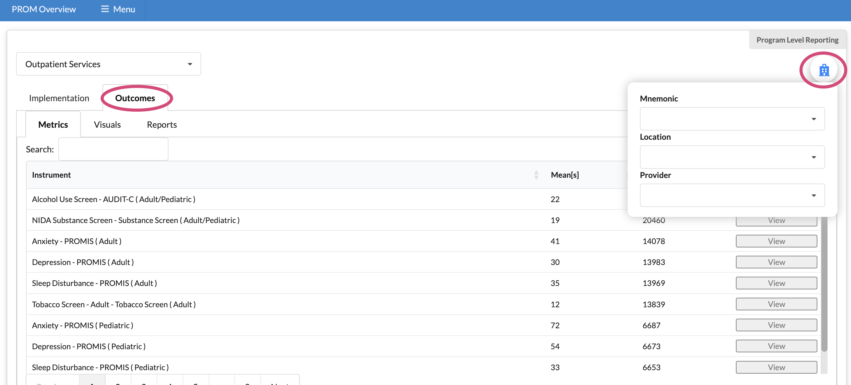Click the table vertical scrollbar
Viewport: 851px width, 385px height.
pos(824,284)
